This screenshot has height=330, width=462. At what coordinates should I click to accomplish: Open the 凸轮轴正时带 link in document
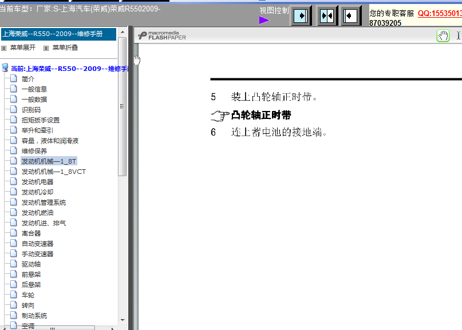coord(261,115)
